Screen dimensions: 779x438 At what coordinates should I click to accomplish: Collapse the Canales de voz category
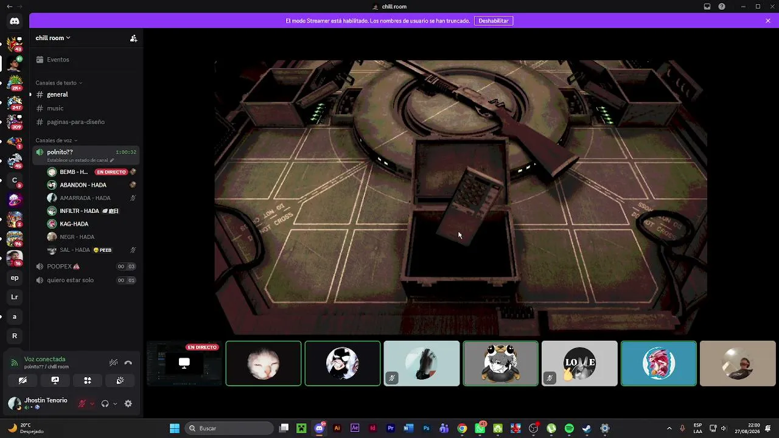pos(56,141)
